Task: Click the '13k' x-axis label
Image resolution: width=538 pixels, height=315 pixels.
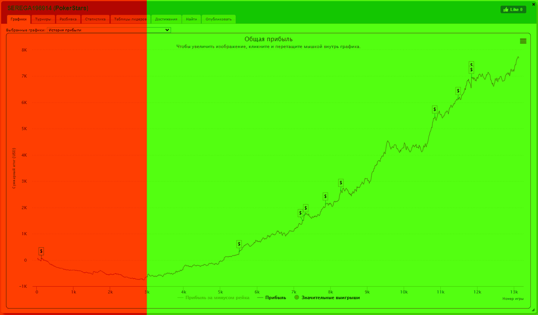Action: 514,292
